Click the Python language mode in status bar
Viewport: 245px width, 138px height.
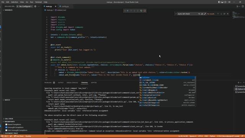click(212, 136)
